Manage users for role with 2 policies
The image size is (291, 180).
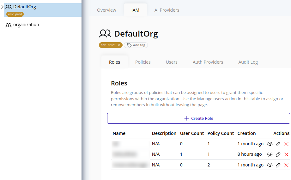point(270,165)
